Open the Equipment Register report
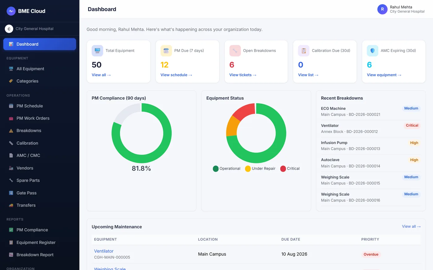Screen dimensions: 433x270 pyautogui.click(x=40, y=243)
